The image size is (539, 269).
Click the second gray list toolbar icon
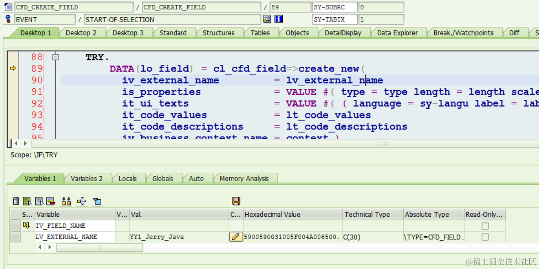[39, 201]
